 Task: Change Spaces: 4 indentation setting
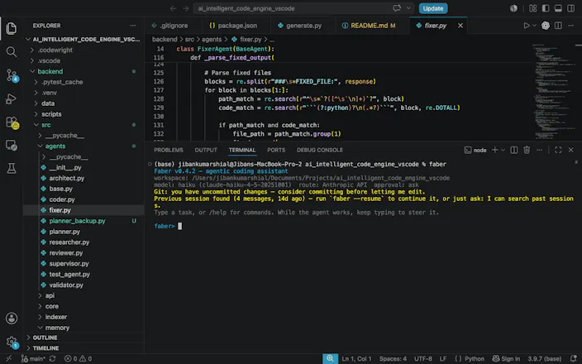(x=393, y=359)
